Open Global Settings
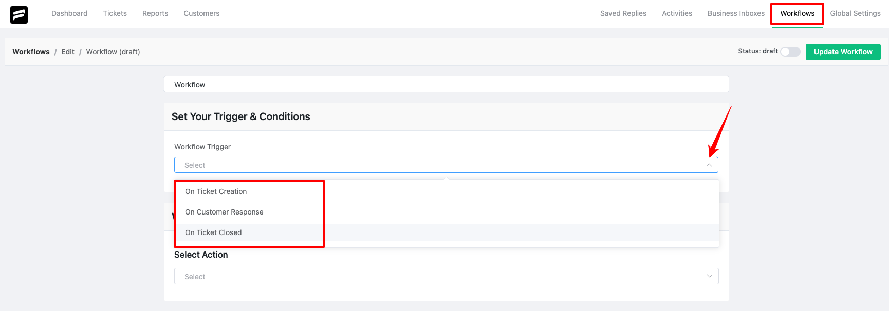Screen dimensions: 889x311 click(x=855, y=13)
